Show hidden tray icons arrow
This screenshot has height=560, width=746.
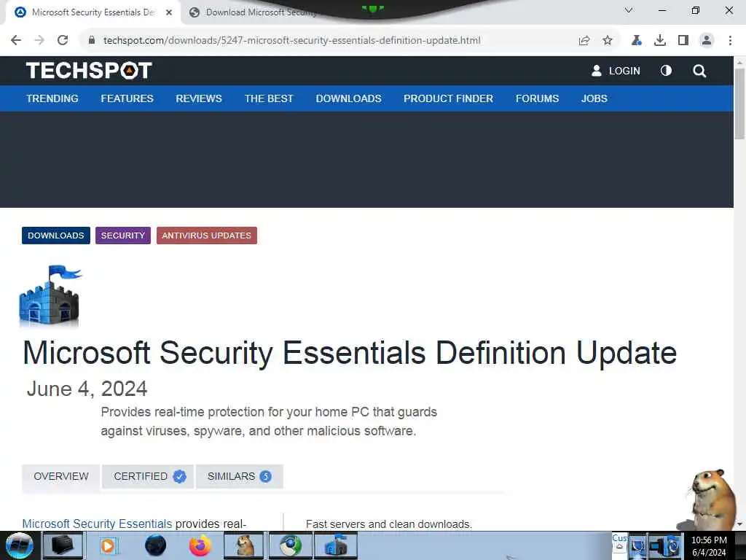click(619, 546)
